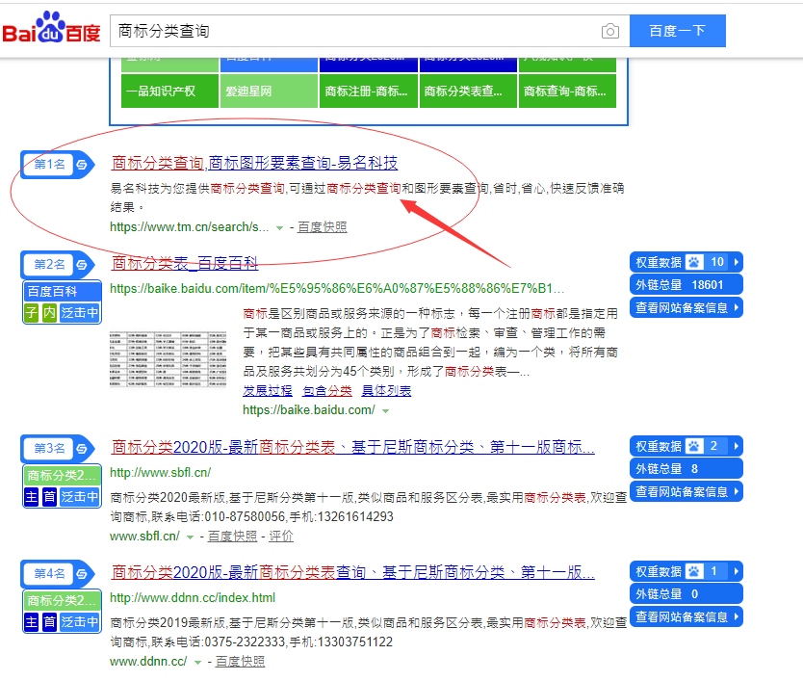
Task: Expand dropdown arrow after www.tm.cn URL
Action: click(279, 228)
